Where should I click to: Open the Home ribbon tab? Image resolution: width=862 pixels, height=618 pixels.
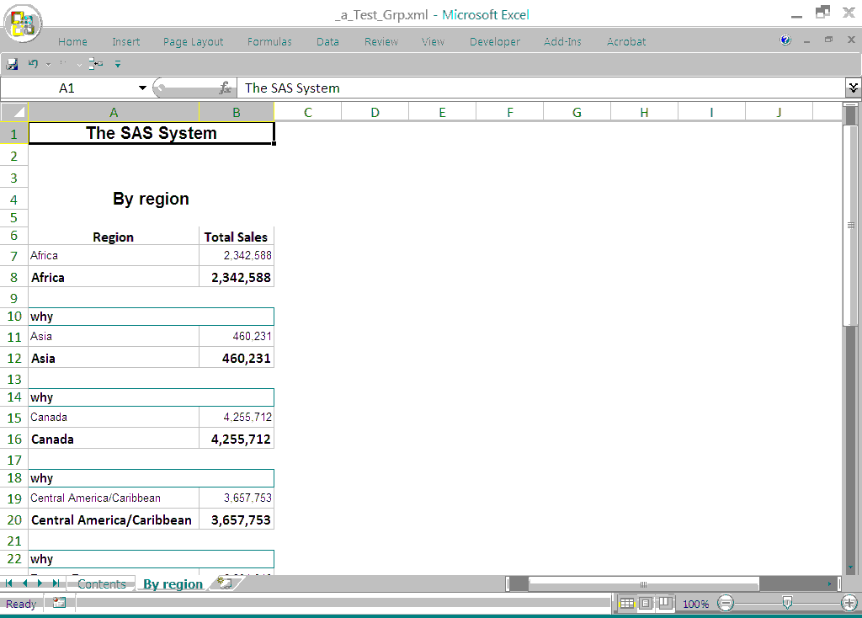(72, 42)
